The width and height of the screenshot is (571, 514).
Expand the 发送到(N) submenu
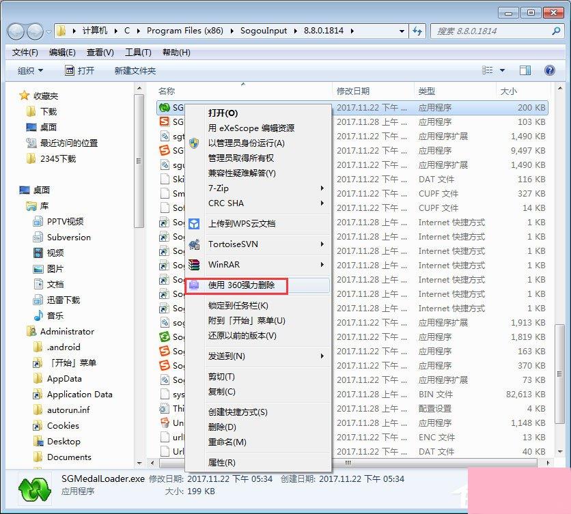(x=322, y=356)
